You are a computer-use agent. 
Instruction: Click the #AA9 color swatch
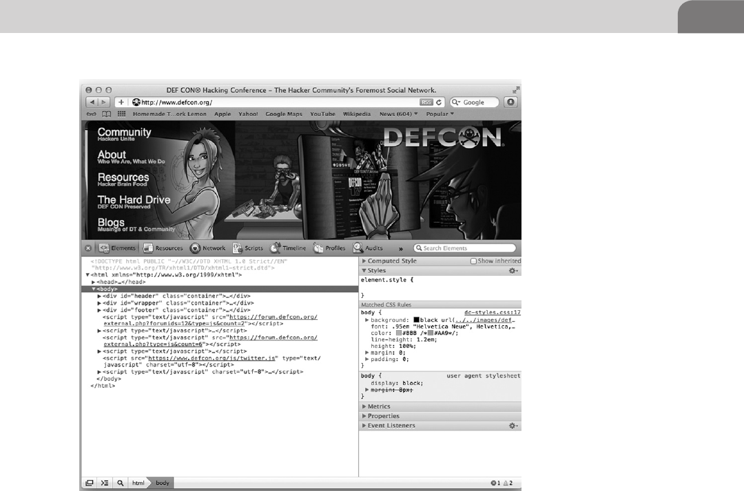[x=431, y=334]
